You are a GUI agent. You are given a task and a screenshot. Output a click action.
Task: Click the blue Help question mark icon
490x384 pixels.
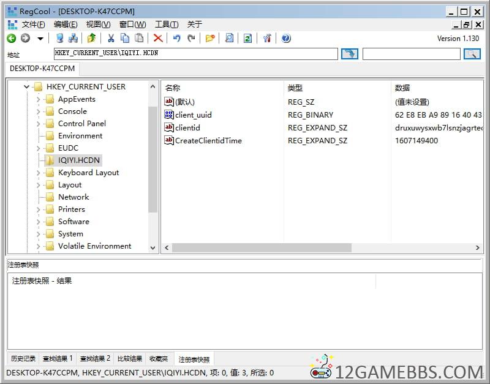(x=286, y=39)
